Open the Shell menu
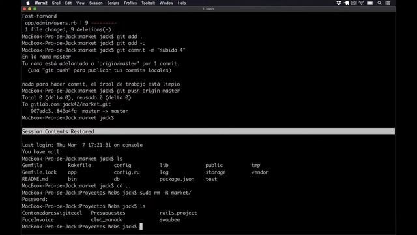Screen dimensions: 417x235 click(x=56, y=3)
